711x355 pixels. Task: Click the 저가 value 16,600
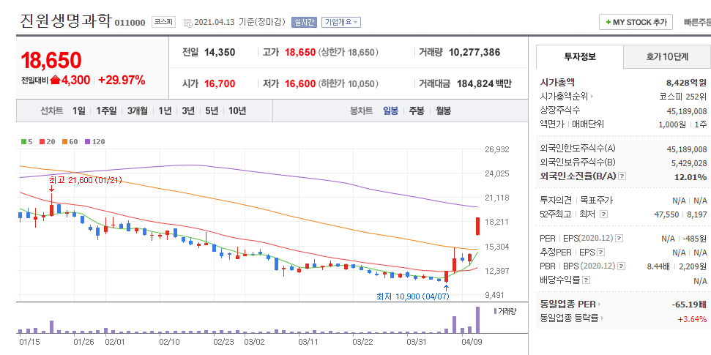299,83
